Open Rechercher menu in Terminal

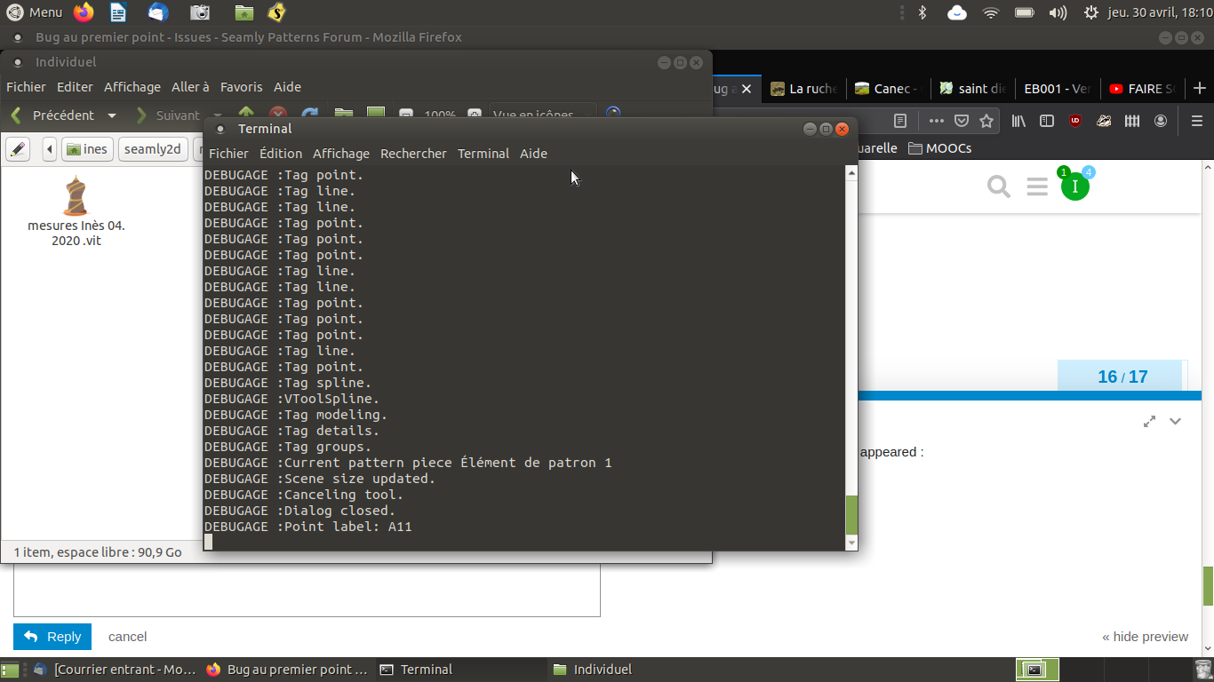[413, 154]
